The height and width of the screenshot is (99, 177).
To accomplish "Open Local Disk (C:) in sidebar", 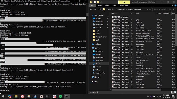I will tap(100, 73).
